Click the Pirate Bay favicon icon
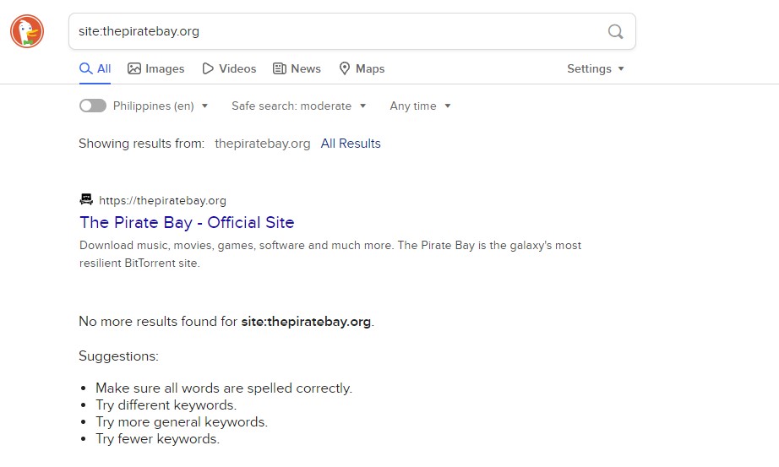 click(86, 199)
